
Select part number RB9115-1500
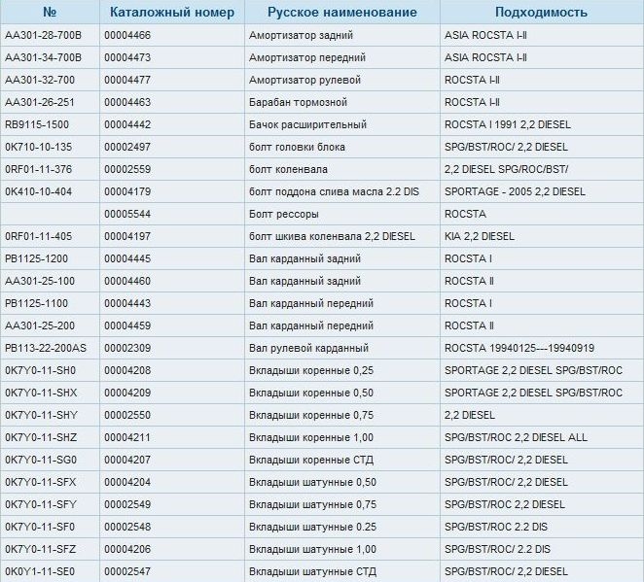point(38,124)
